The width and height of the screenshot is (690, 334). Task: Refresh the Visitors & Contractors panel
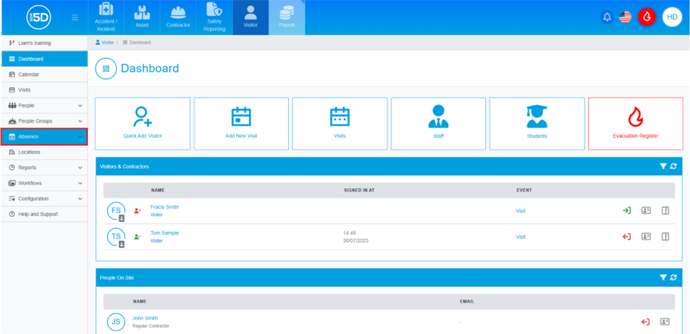(673, 166)
